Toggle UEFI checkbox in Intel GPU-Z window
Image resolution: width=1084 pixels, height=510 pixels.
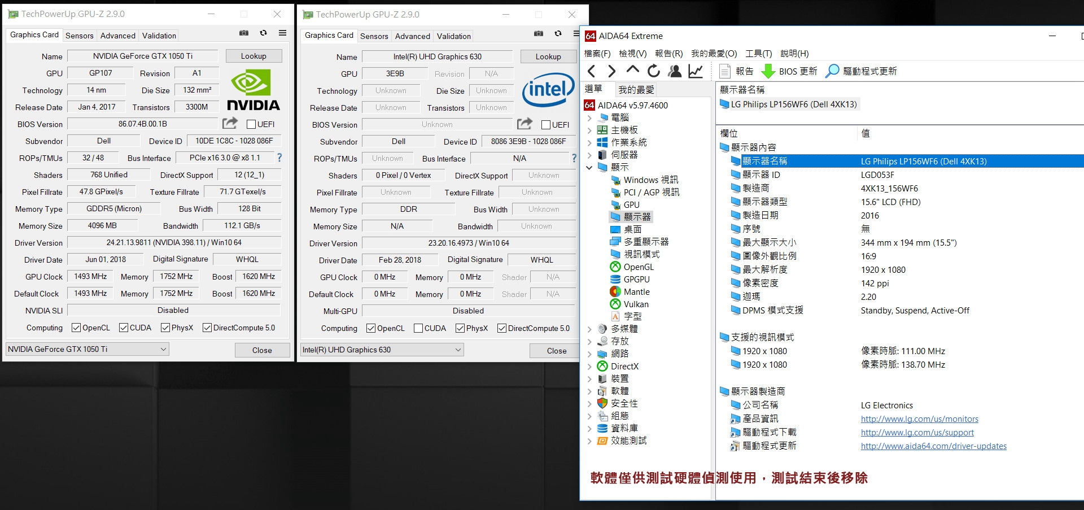(x=546, y=125)
